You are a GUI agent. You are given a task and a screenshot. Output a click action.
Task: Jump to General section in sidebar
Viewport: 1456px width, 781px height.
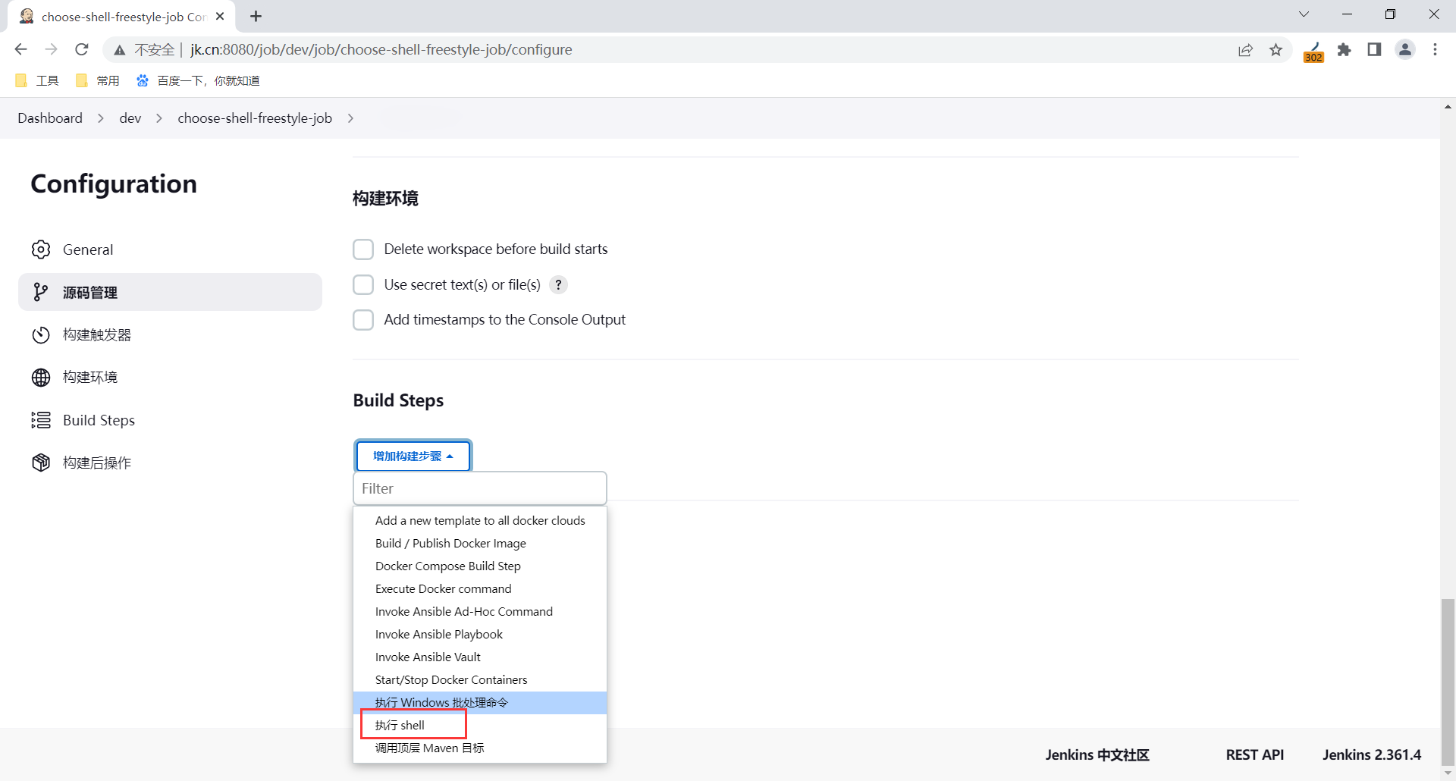[x=170, y=249]
